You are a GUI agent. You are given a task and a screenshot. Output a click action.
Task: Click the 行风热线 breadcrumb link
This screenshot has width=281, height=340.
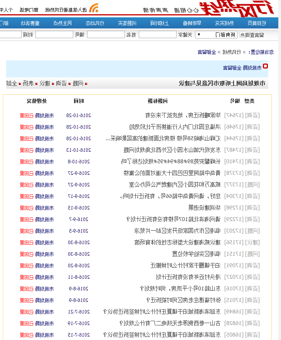pyautogui.click(x=232, y=52)
